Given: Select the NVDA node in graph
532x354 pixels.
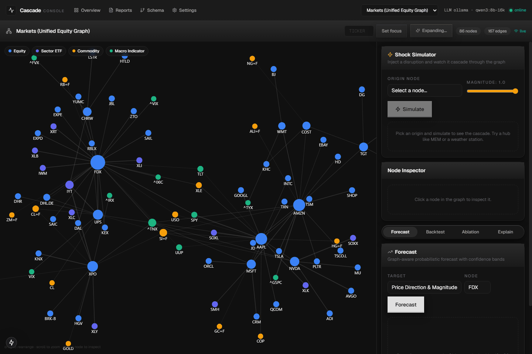Looking at the screenshot, I should click(x=294, y=261).
